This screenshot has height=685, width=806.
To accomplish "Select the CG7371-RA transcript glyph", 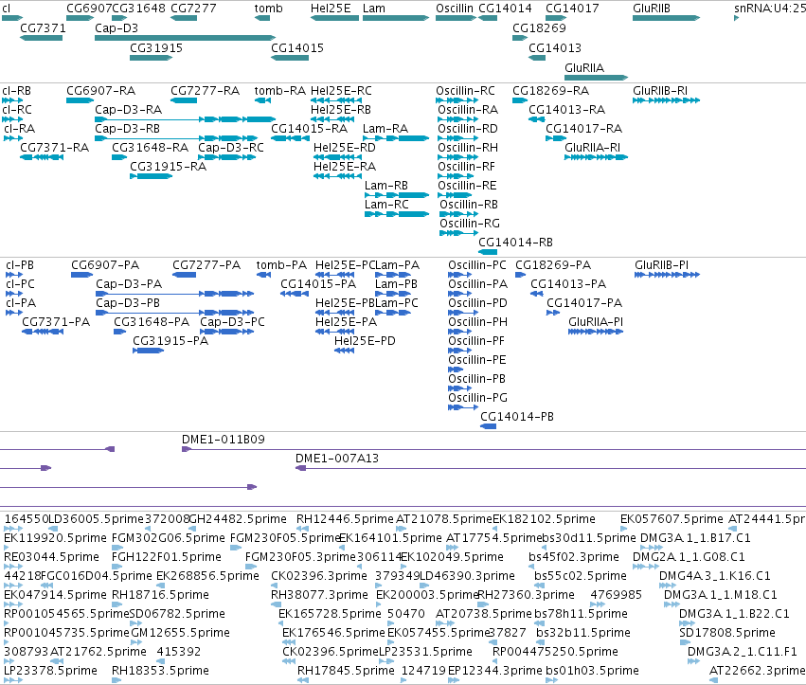I will tap(41, 157).
